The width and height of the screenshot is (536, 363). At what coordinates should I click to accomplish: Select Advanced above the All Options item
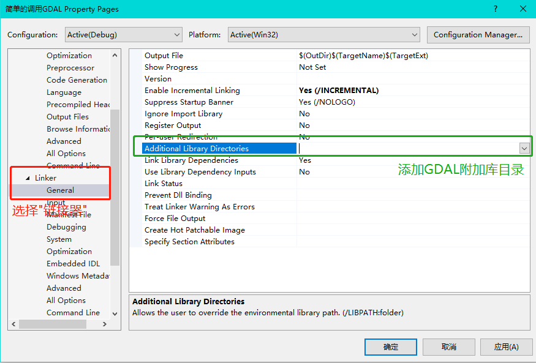coord(64,141)
